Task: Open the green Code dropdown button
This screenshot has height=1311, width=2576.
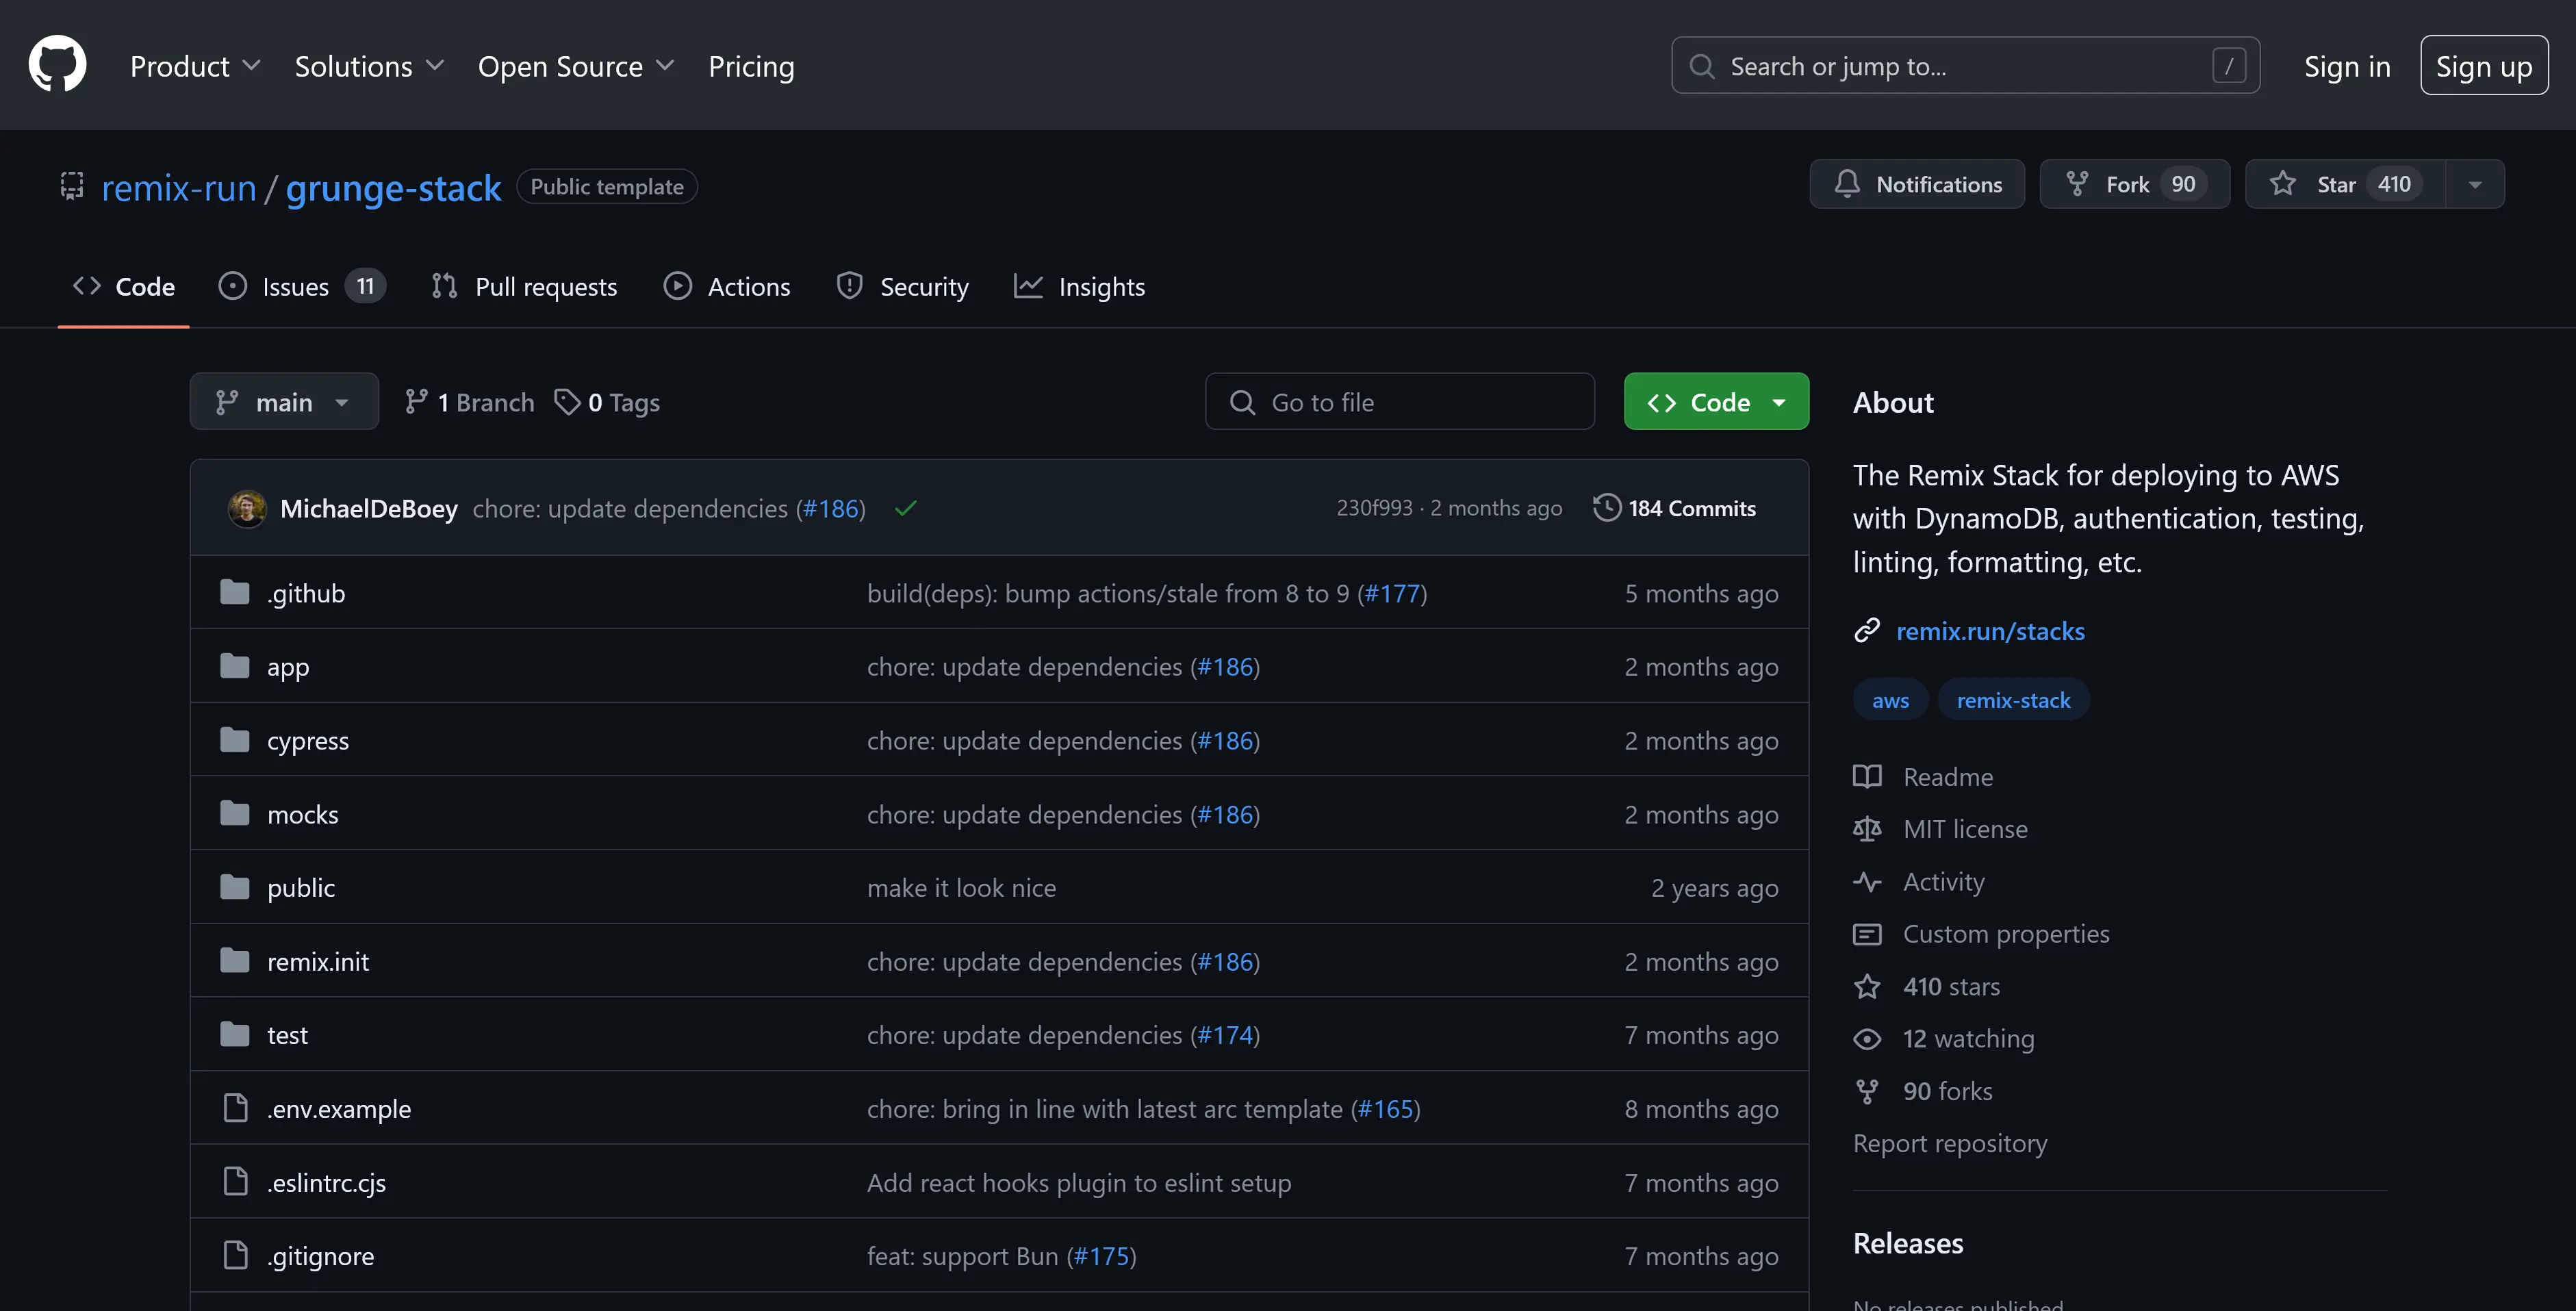Action: (x=1716, y=402)
